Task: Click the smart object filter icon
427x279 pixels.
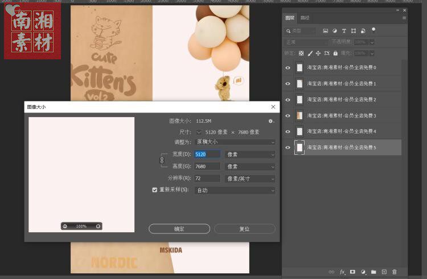Action: click(x=363, y=31)
